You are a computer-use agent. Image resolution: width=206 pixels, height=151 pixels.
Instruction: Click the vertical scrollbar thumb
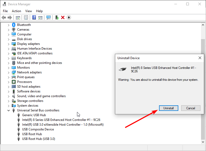tap(203, 89)
